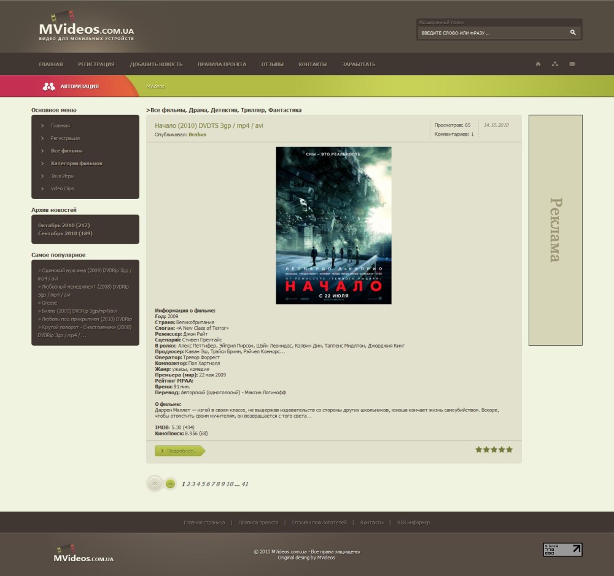Viewport: 614px width, 576px height.
Task: Click the footer MVideos.com.ua logo
Action: coord(84,553)
